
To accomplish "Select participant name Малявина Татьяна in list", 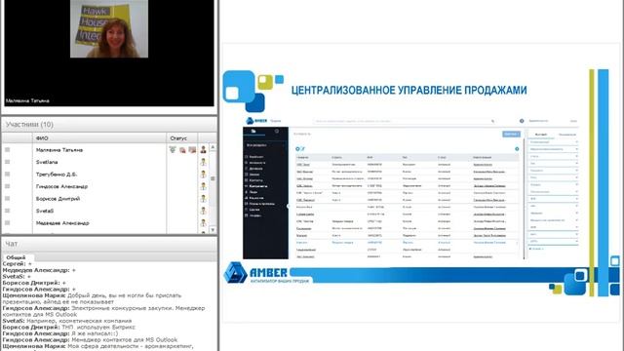I will pyautogui.click(x=59, y=150).
